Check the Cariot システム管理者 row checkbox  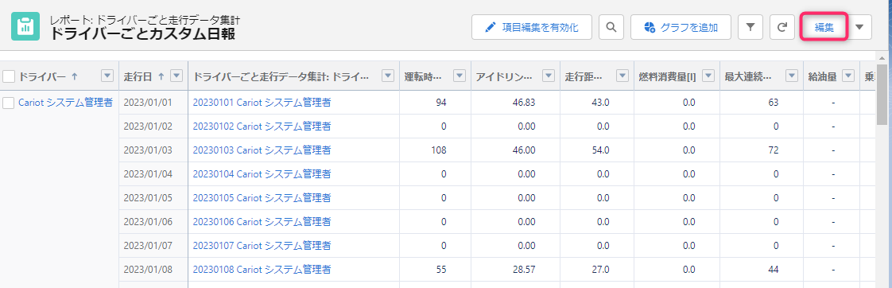[x=9, y=103]
